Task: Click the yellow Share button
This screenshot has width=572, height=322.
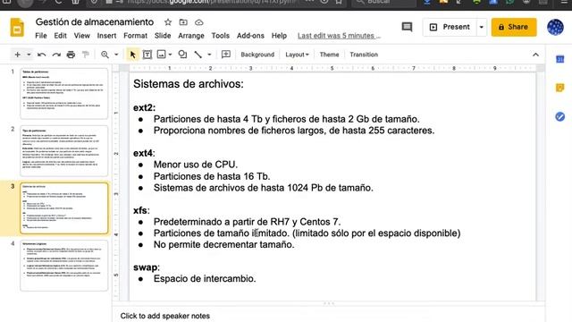Action: coord(514,27)
